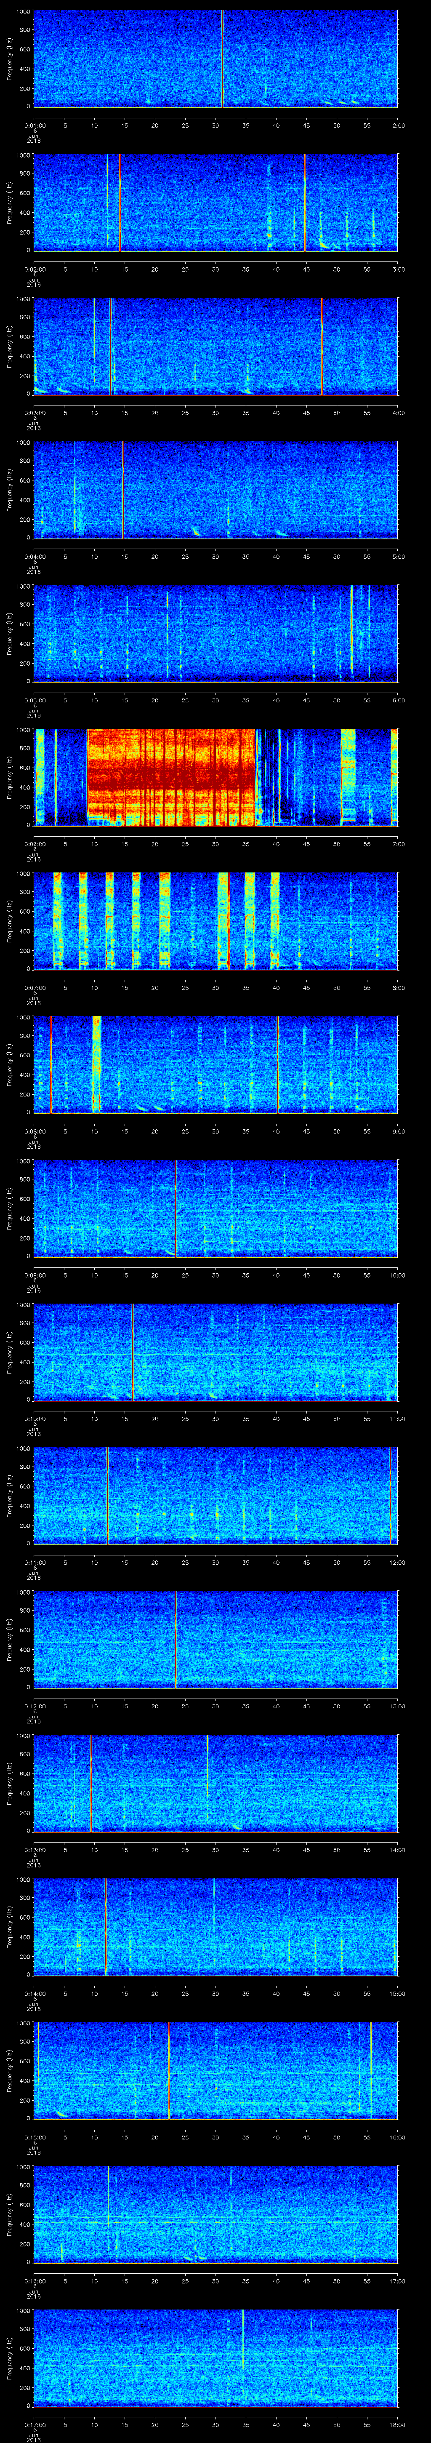The height and width of the screenshot is (2443, 431).
Task: Select the spectrogram for the 0:05:00 minute
Action: [216, 635]
